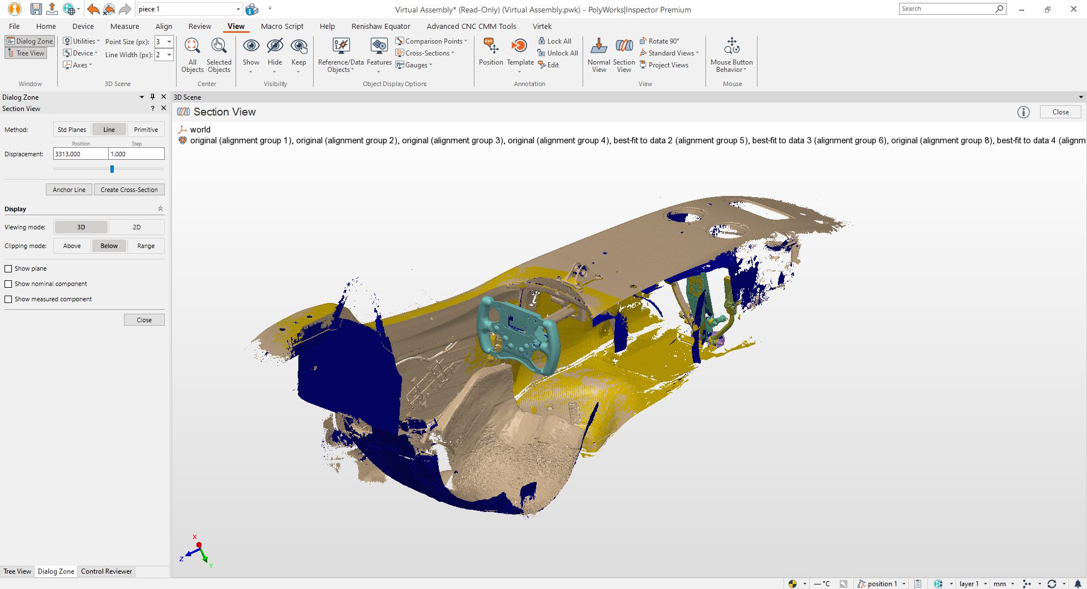Enable the Show plane checkbox
The width and height of the screenshot is (1087, 589).
coord(8,268)
